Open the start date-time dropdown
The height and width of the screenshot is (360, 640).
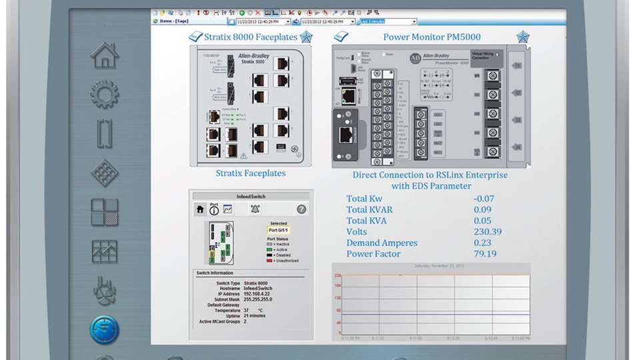[x=287, y=21]
